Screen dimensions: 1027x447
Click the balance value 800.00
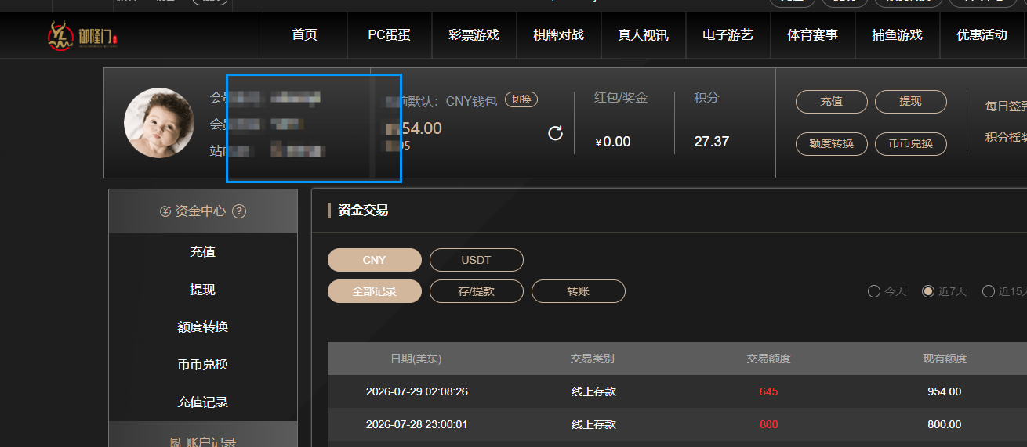[945, 424]
